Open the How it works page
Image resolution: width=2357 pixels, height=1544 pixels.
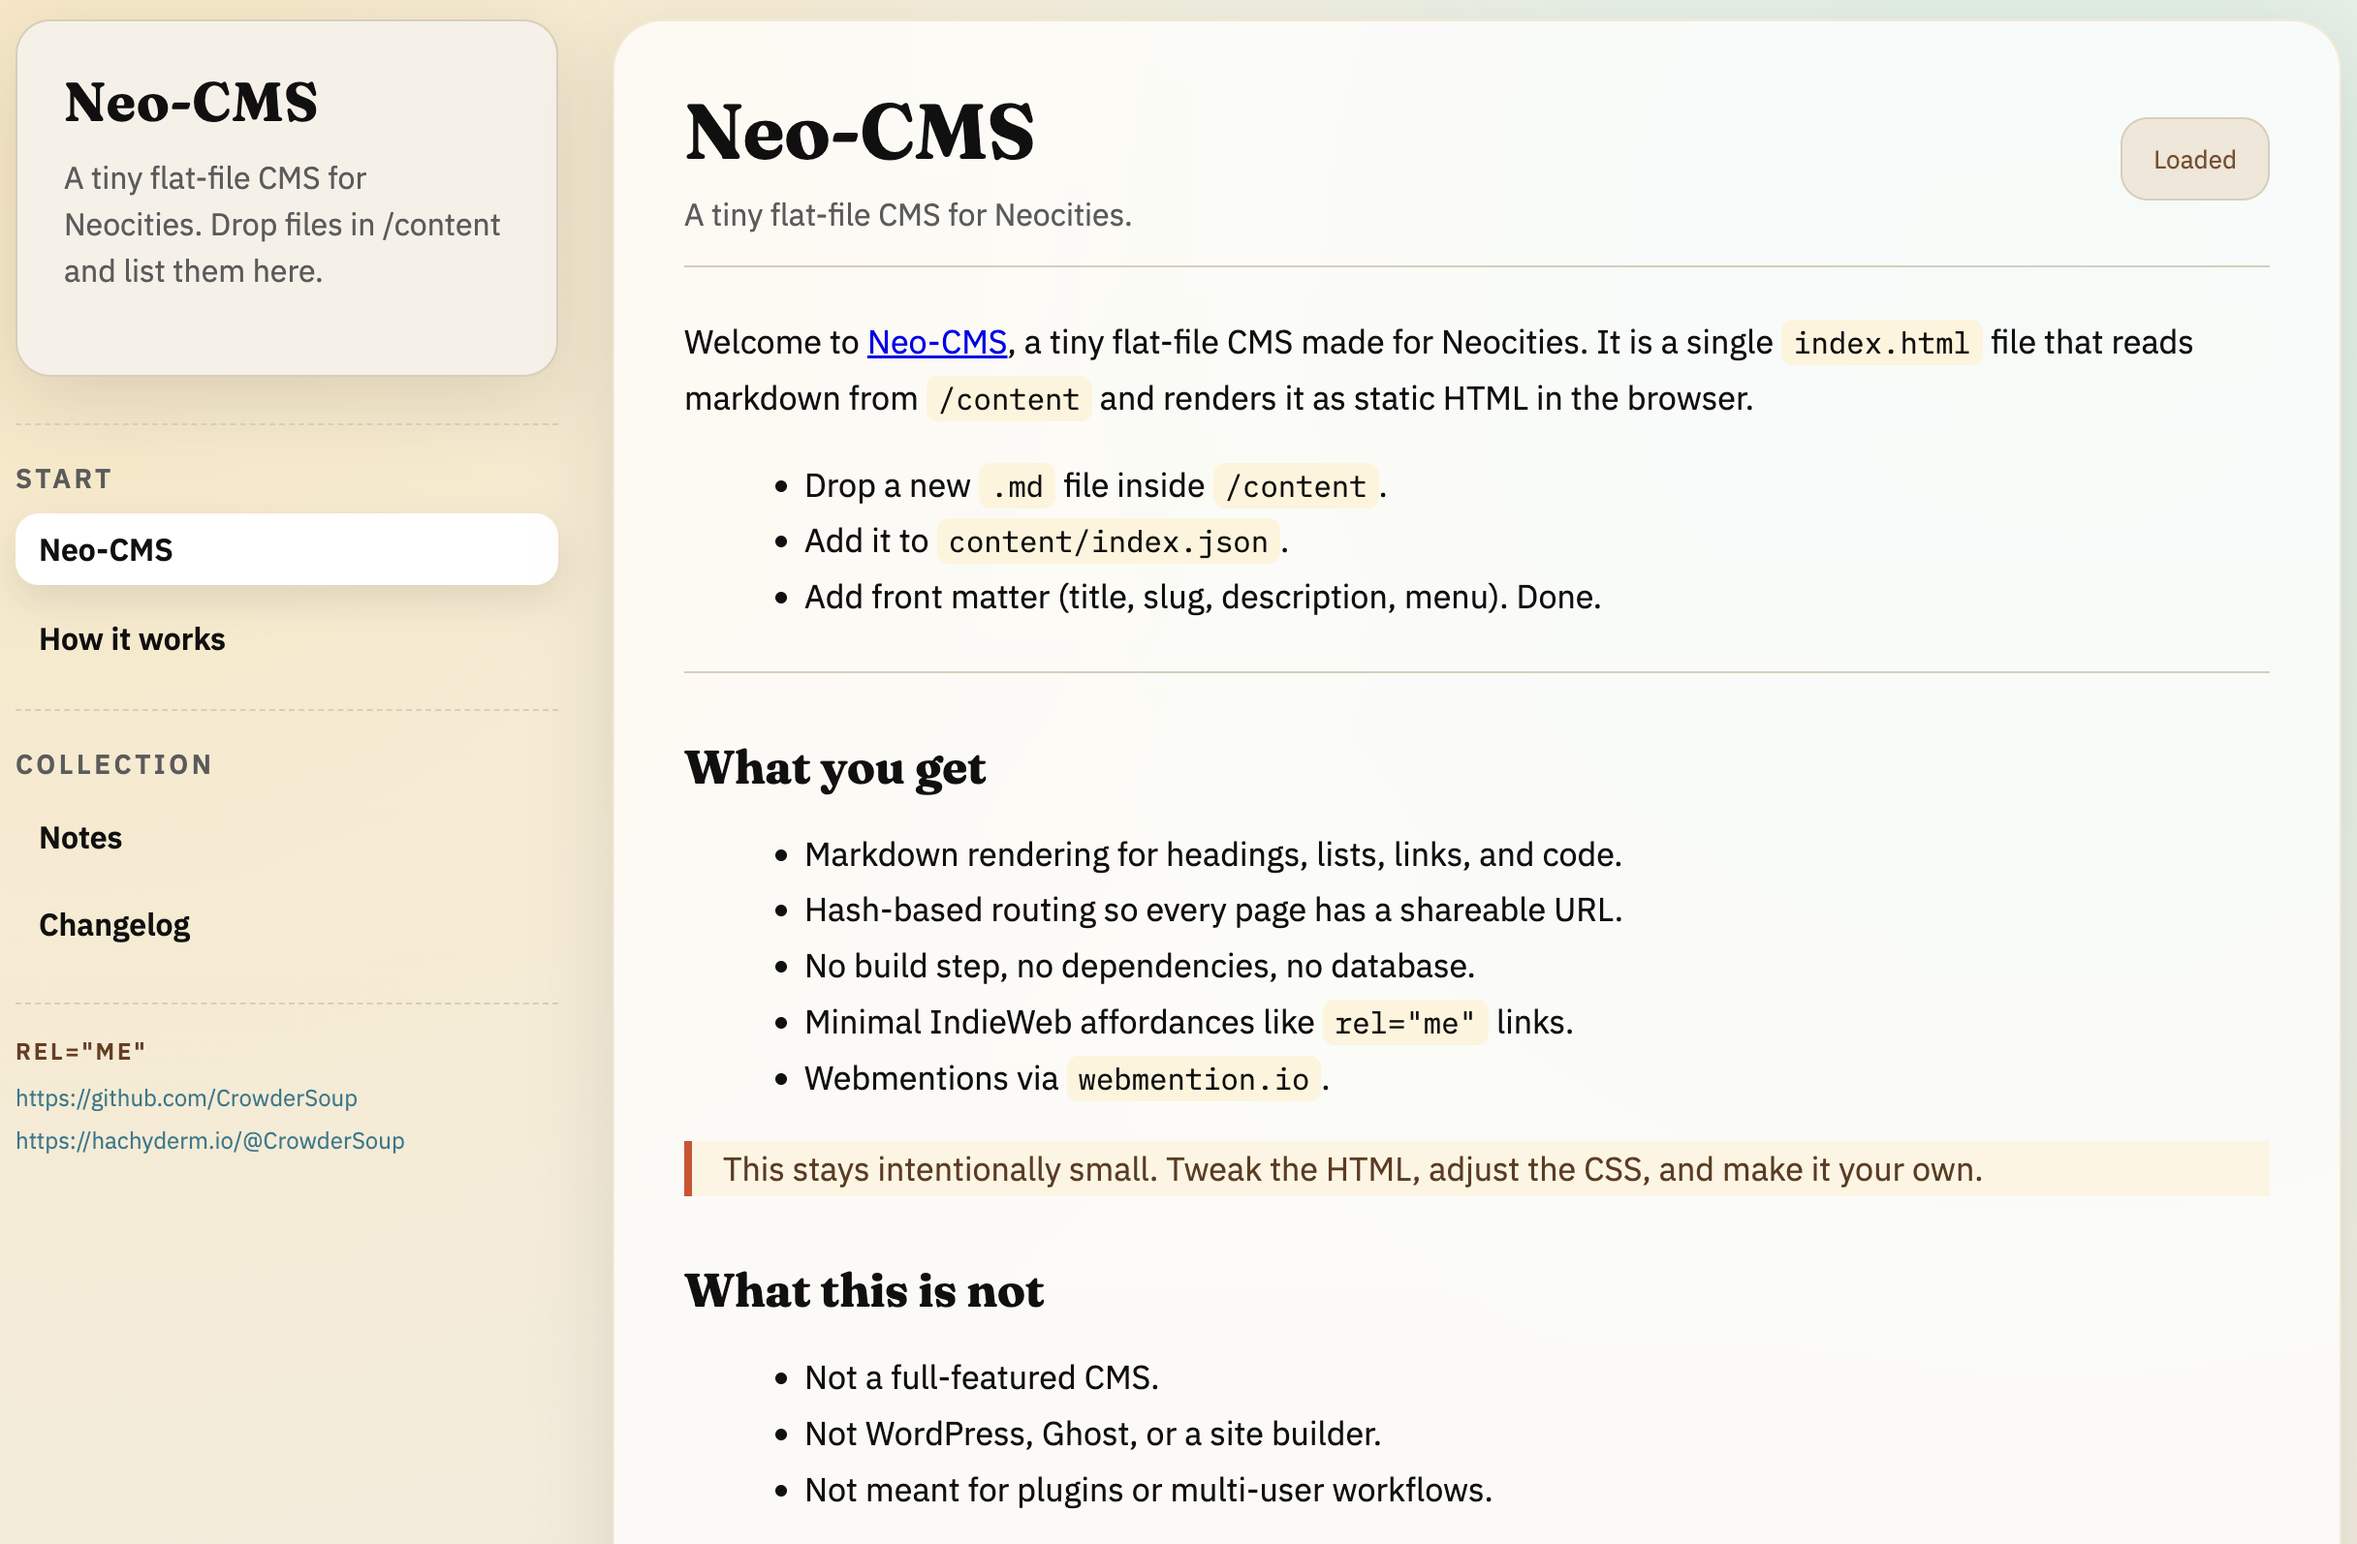(x=132, y=639)
